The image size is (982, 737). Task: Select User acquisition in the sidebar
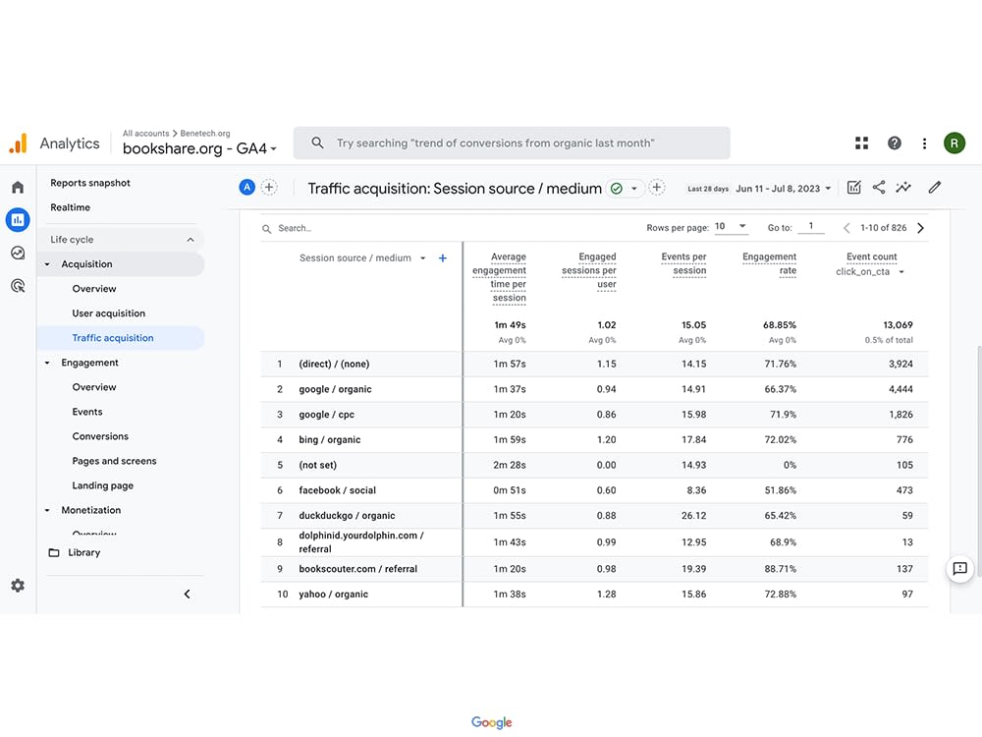(x=108, y=312)
